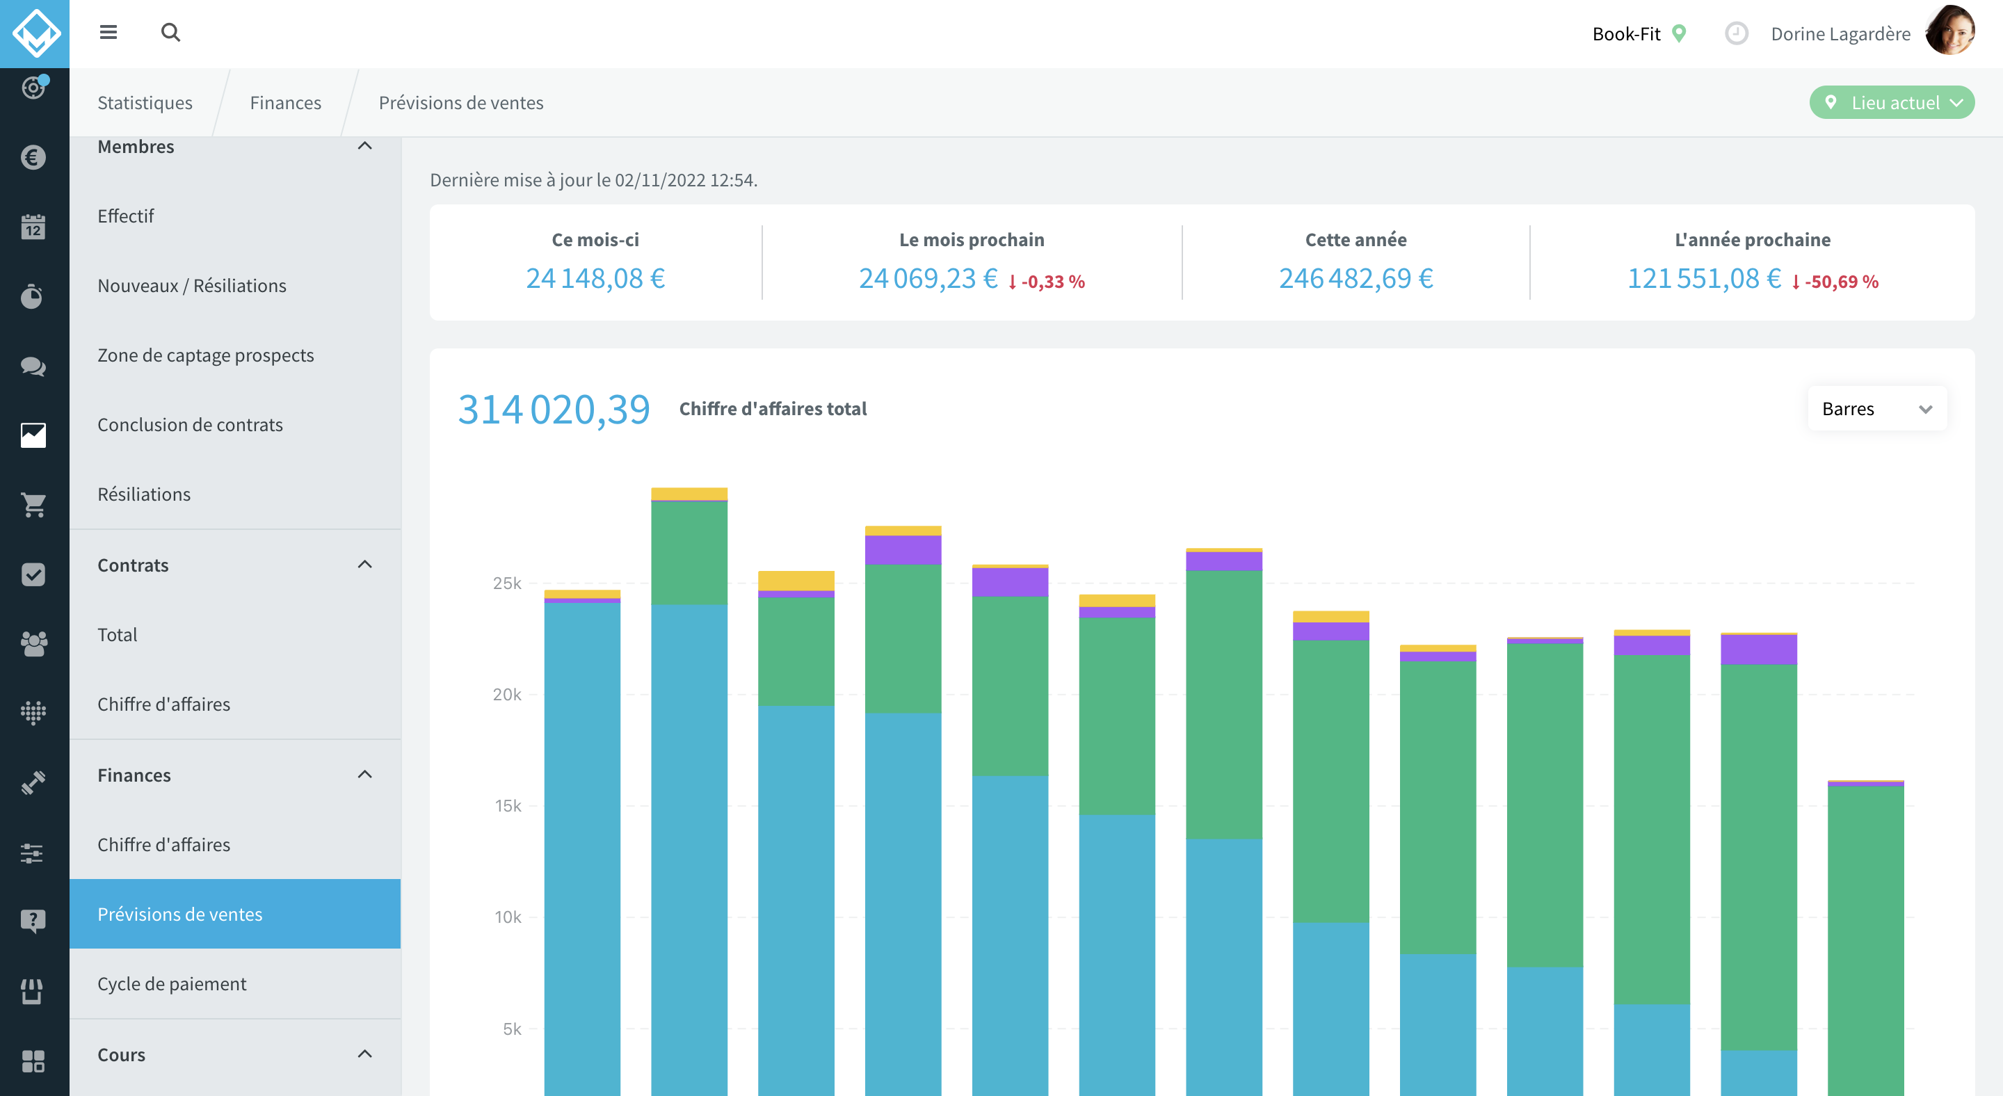This screenshot has height=1096, width=2003.
Task: Open search with the magnifier icon
Action: pyautogui.click(x=170, y=33)
